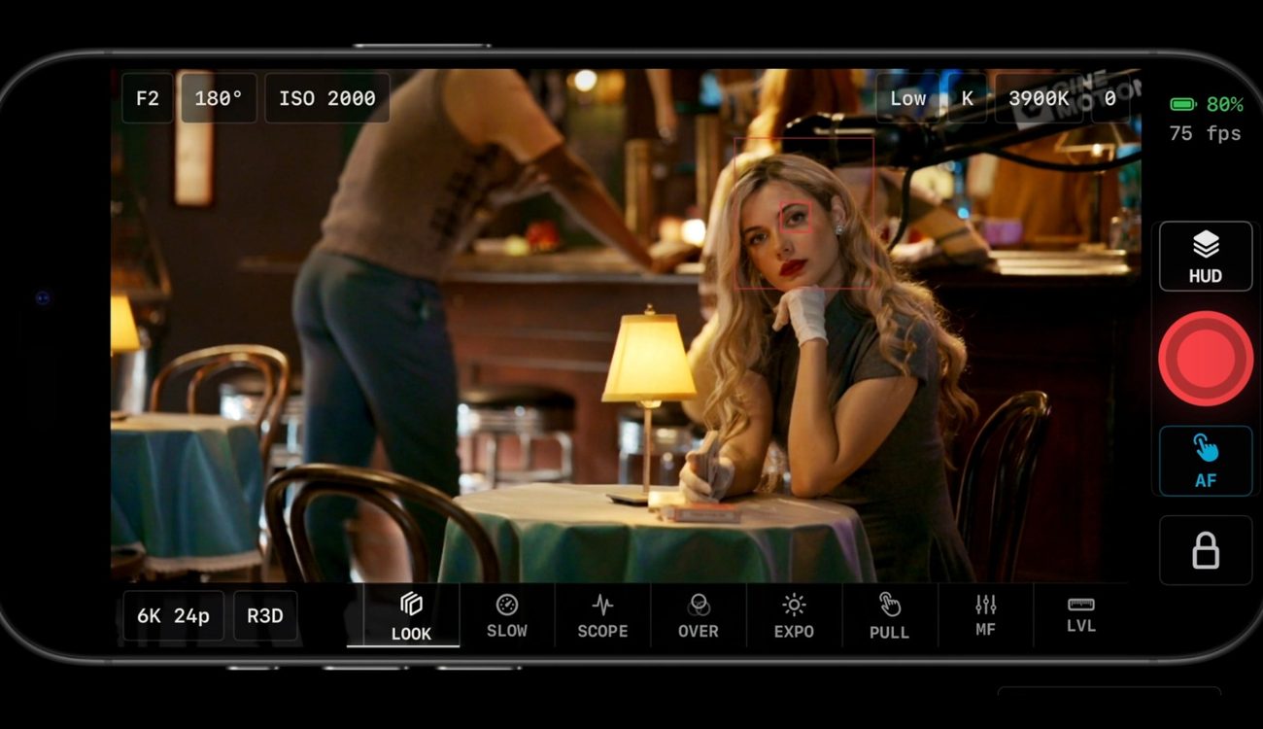
Task: Select the LOOK tab
Action: 411,616
